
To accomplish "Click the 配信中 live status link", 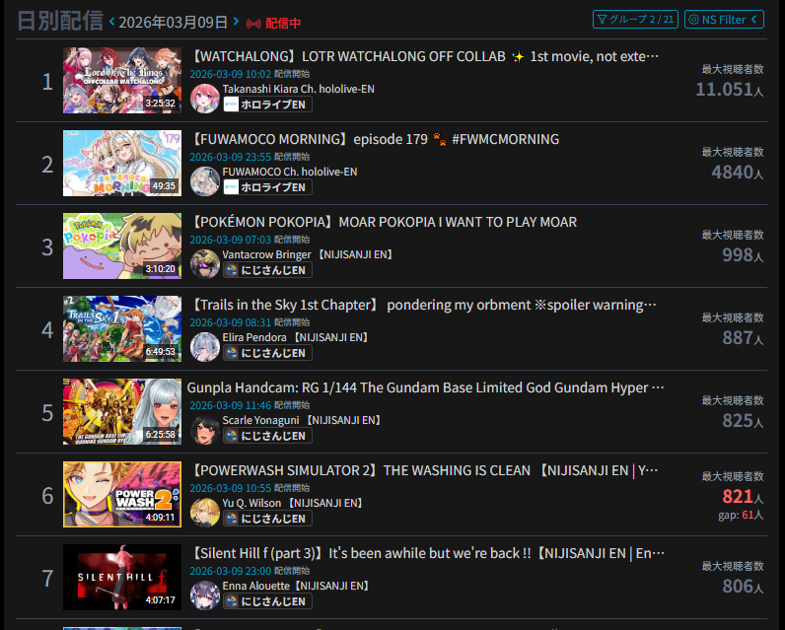I will click(x=283, y=23).
